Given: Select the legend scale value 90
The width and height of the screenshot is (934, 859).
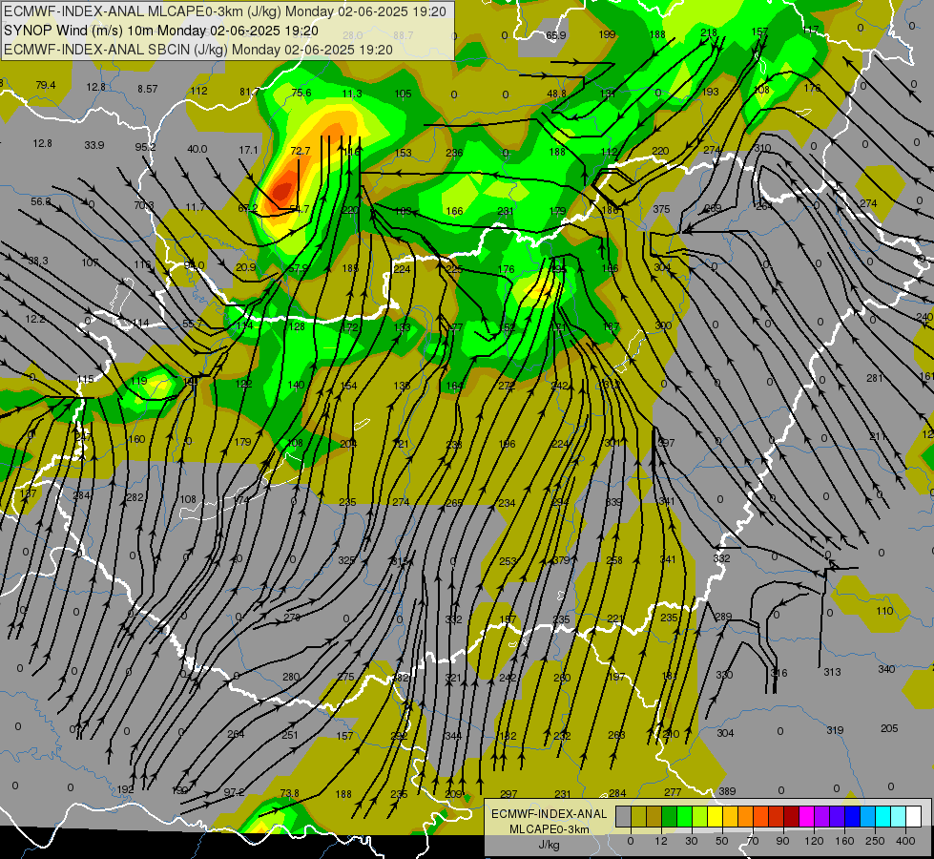Looking at the screenshot, I should [783, 841].
